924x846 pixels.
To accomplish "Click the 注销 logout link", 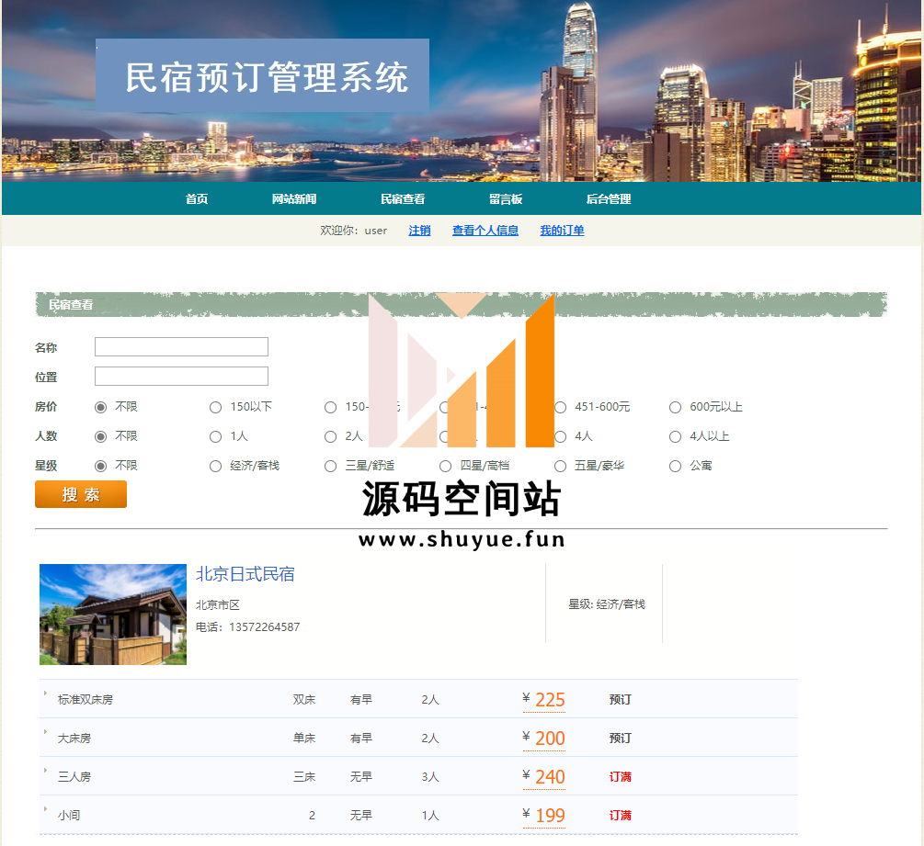I will click(x=419, y=231).
